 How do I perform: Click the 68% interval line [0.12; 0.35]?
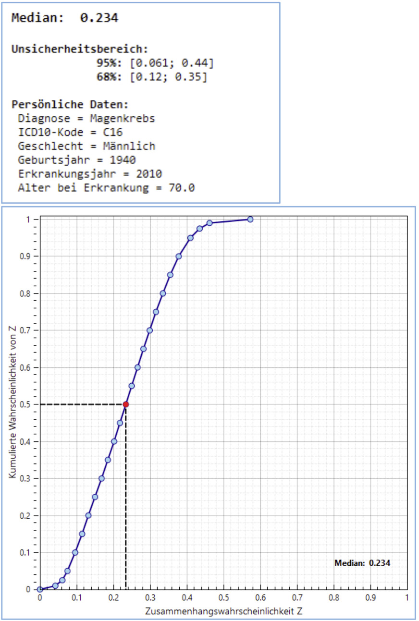coord(152,77)
